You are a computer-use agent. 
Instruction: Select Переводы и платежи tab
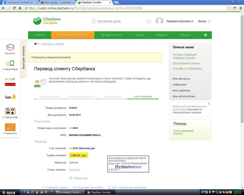coord(73,35)
